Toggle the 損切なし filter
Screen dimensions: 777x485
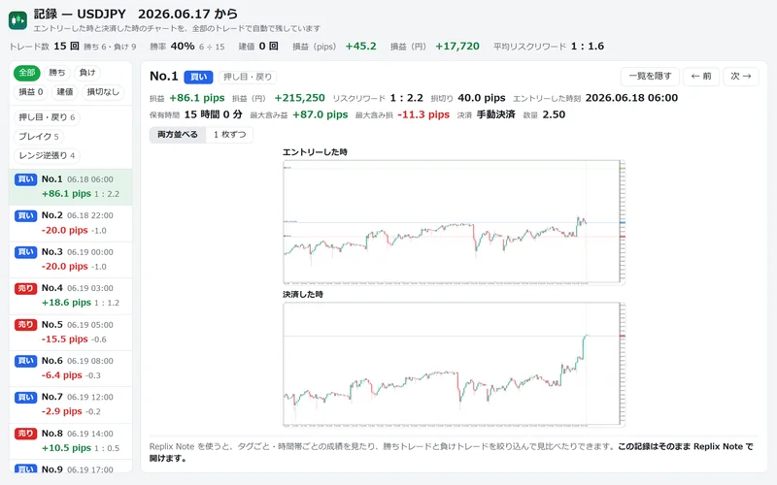[x=103, y=92]
